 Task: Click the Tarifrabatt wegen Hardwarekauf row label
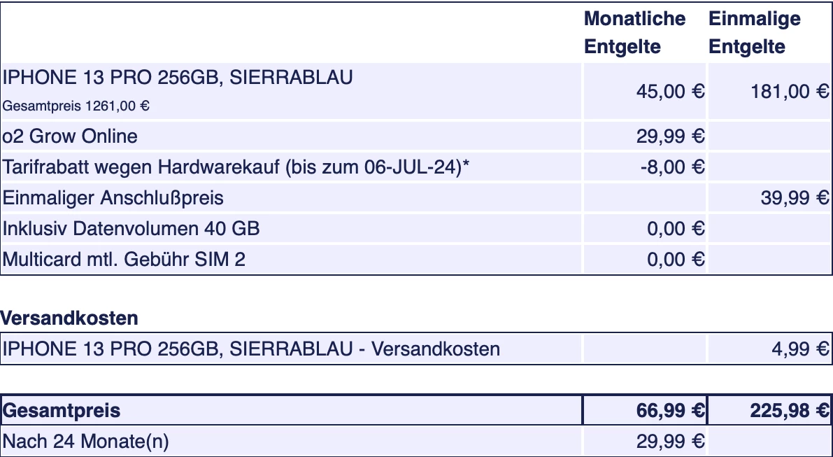click(236, 168)
